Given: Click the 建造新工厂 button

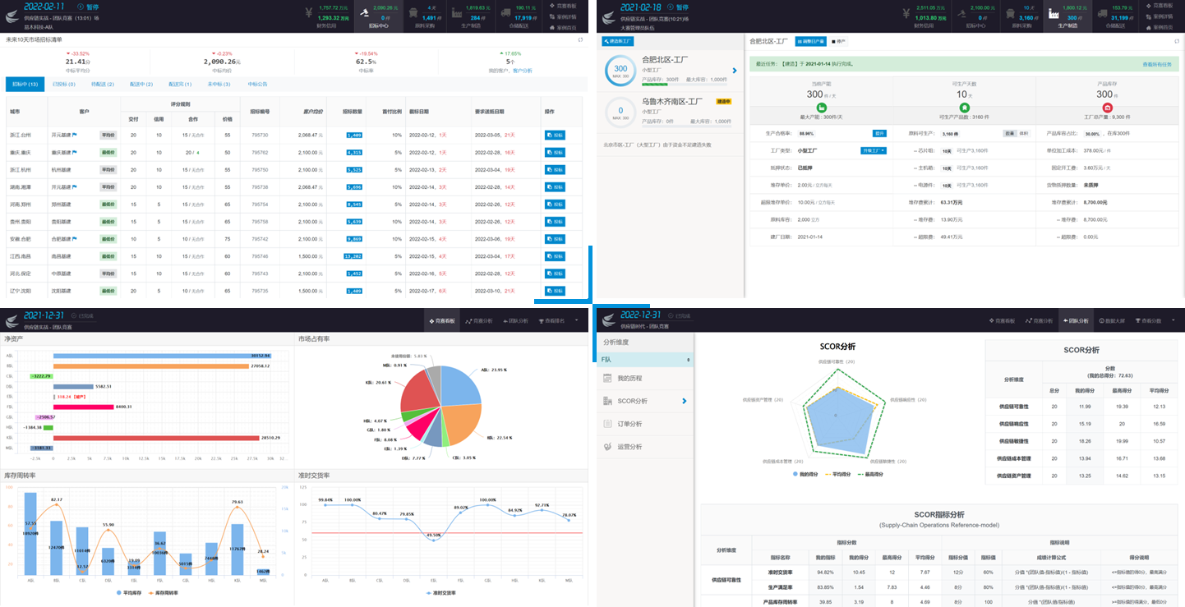Looking at the screenshot, I should [617, 40].
